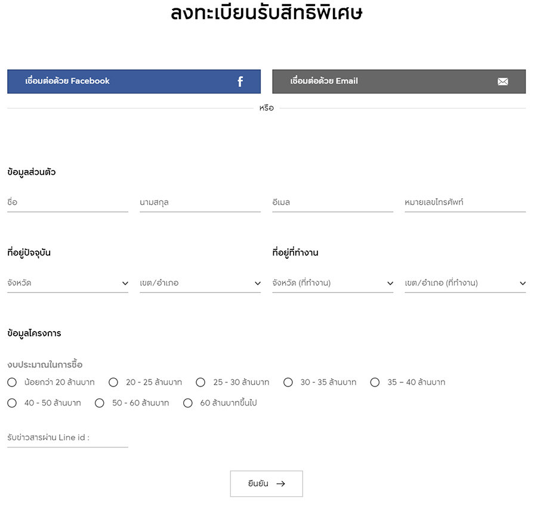Choose the 25 - 30 ล้านบาท option
537x507 pixels.
pyautogui.click(x=200, y=382)
